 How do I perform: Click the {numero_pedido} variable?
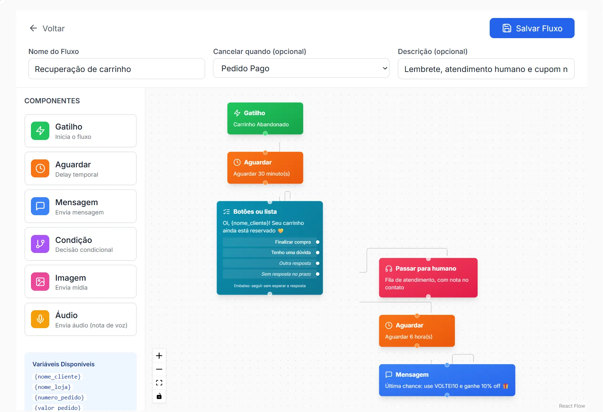59,397
